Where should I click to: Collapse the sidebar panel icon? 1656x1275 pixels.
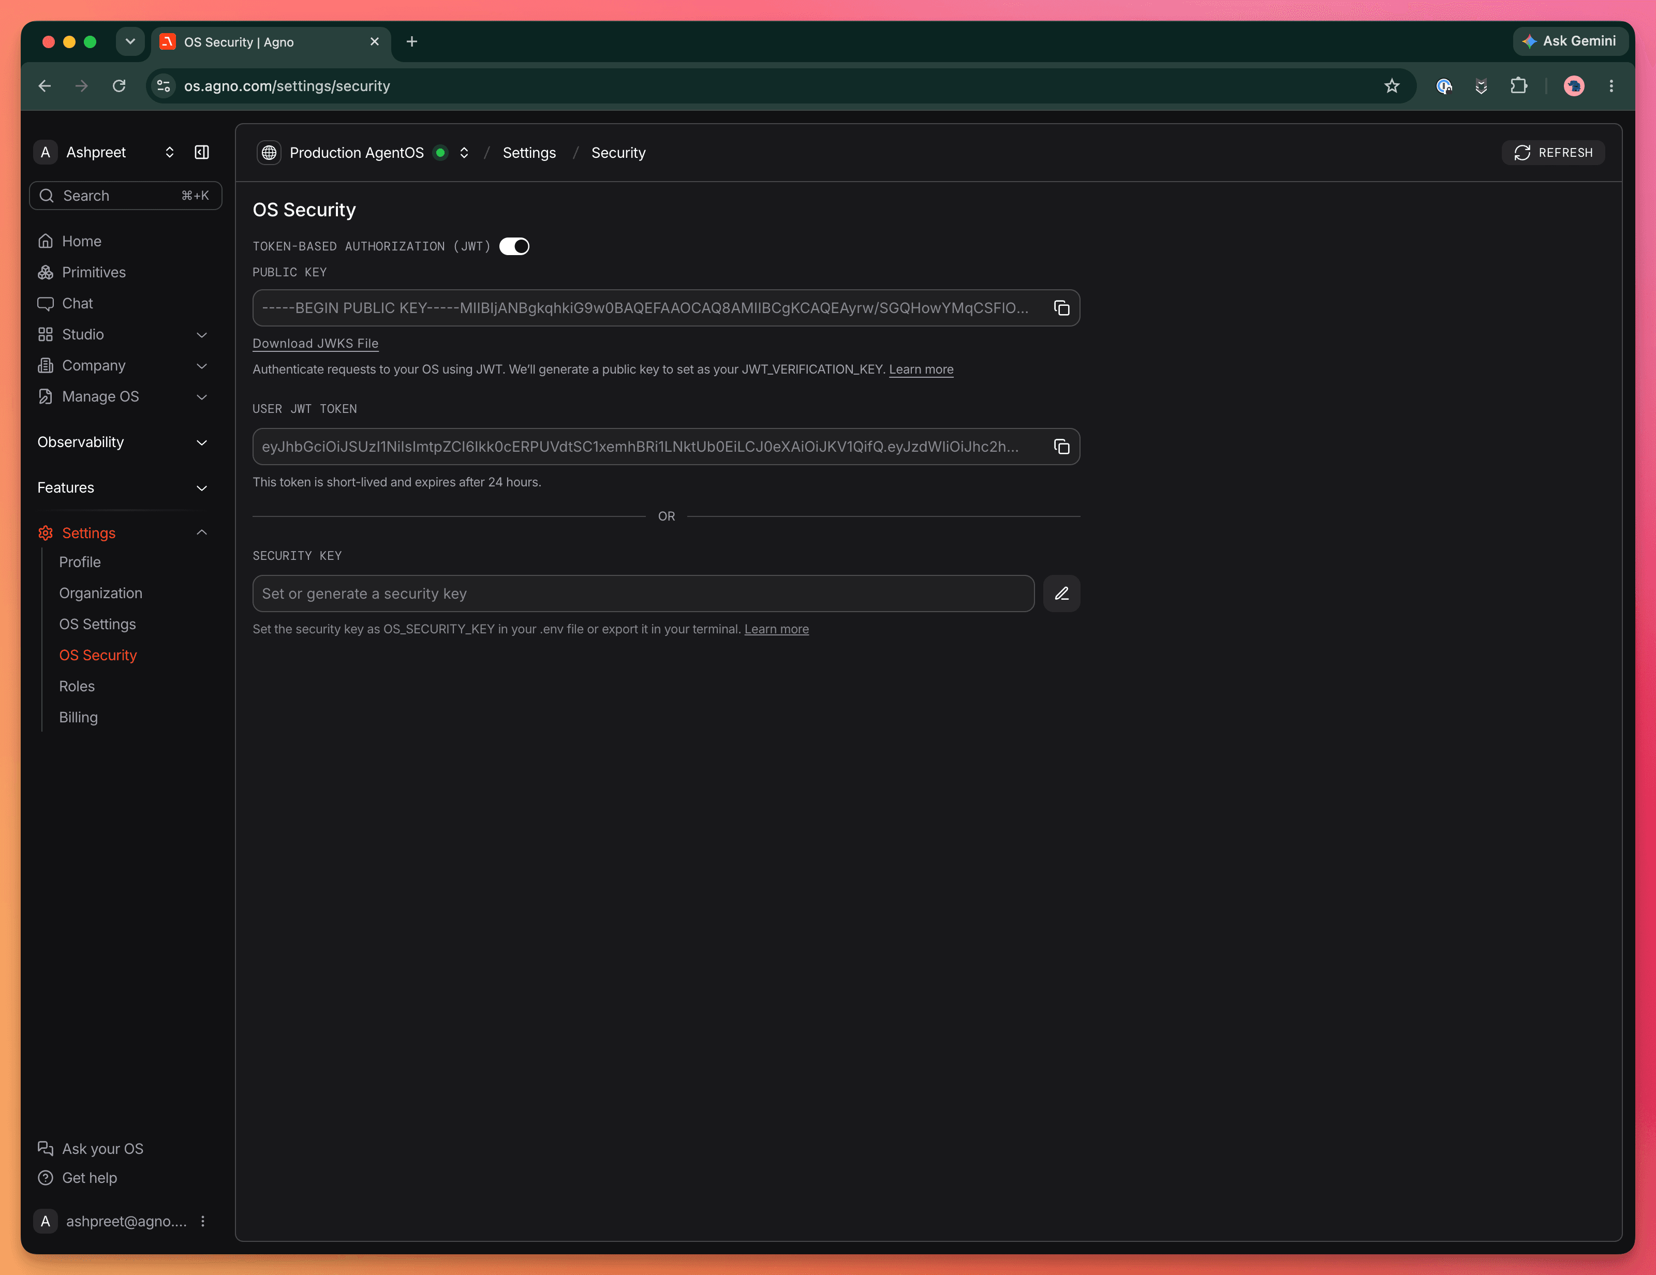tap(202, 152)
